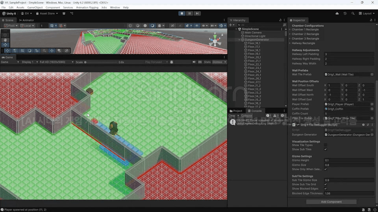
Task: Click the object picker beside Wall Tile Prefab
Action: [x=372, y=74]
